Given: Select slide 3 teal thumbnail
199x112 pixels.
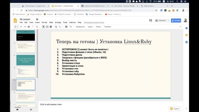Looking at the screenshot, I should [25, 60].
